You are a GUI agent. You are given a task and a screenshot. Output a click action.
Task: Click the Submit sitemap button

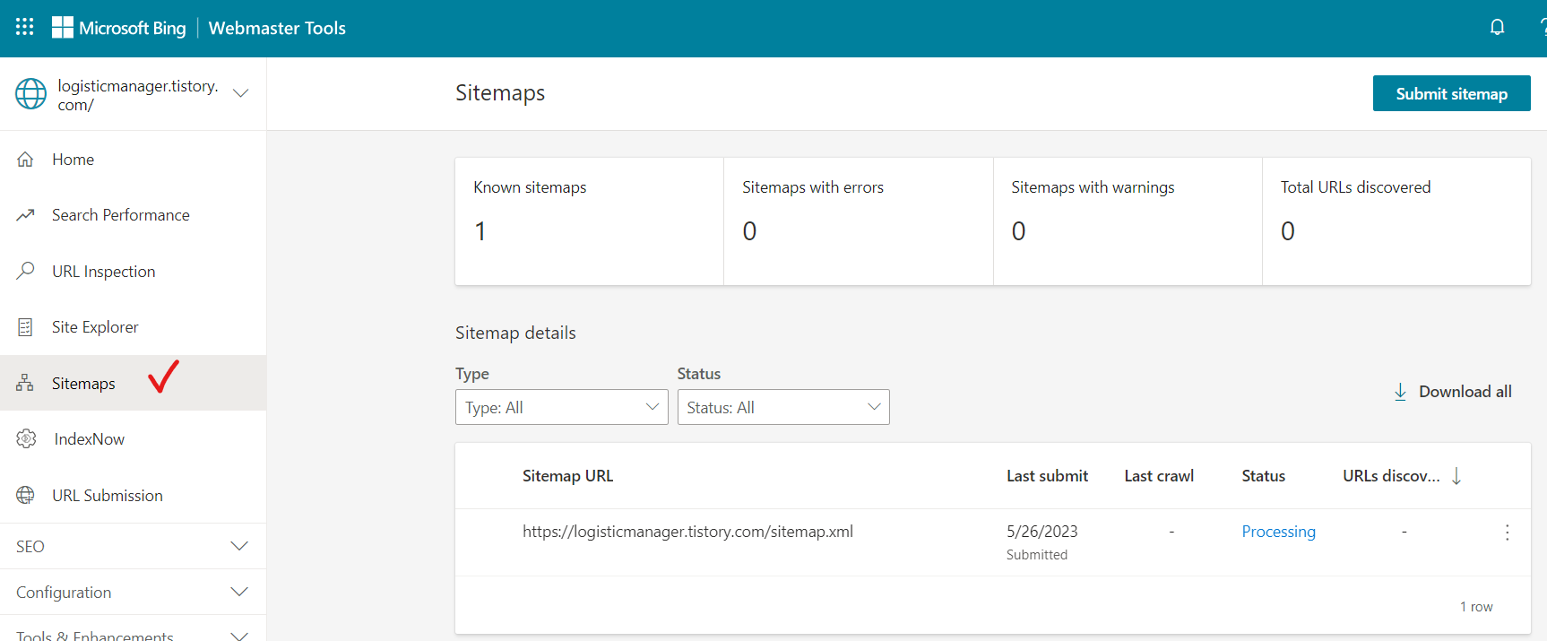(x=1451, y=93)
